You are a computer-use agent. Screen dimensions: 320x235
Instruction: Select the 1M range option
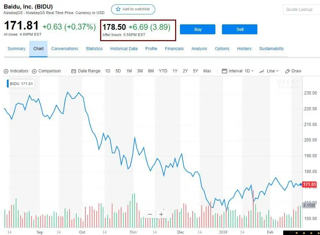click(129, 71)
